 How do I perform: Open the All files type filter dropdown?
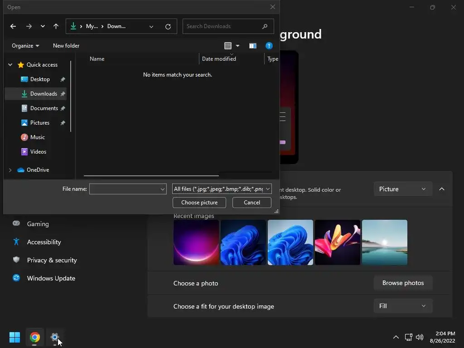point(222,189)
